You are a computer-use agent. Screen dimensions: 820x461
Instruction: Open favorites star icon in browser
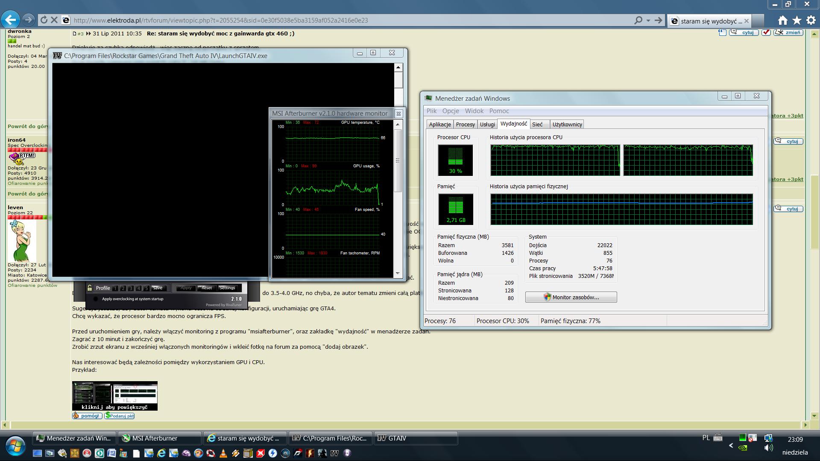tap(797, 20)
